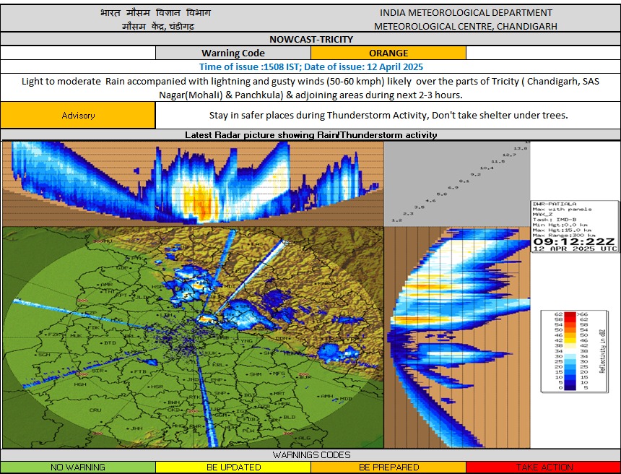Click the SIR station label on map

coord(97,371)
